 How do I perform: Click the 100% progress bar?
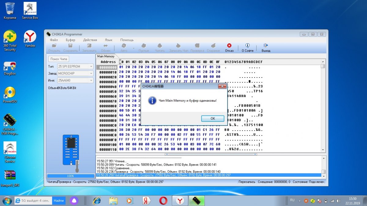pos(71,176)
